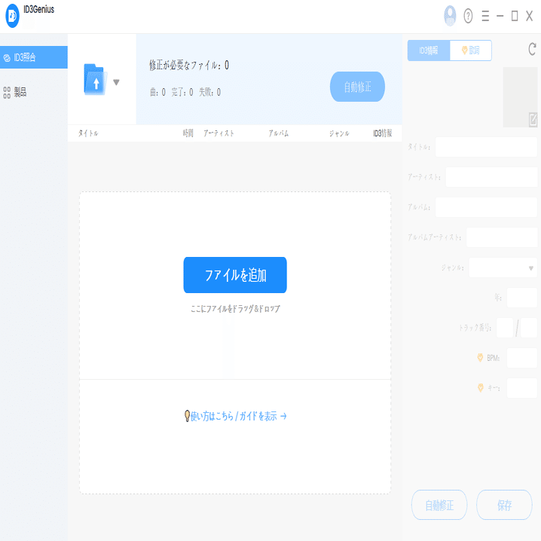The height and width of the screenshot is (541, 541).
Task: Click the album cover placeholder
Action: (520, 97)
